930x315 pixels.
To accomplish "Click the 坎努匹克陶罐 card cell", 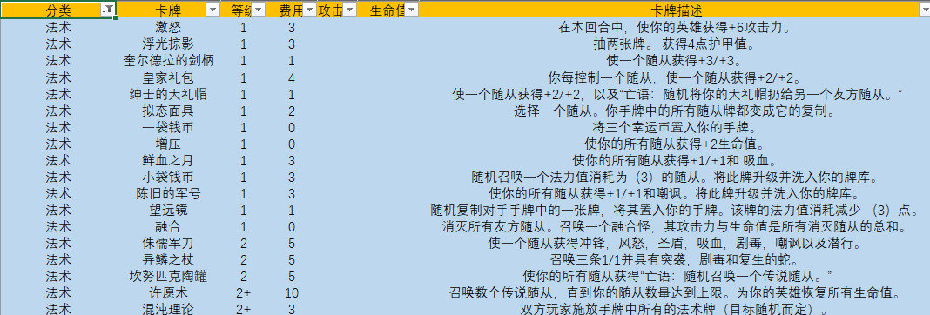I will [x=169, y=277].
